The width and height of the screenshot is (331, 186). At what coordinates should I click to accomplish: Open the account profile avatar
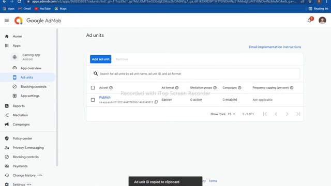pyautogui.click(x=322, y=20)
